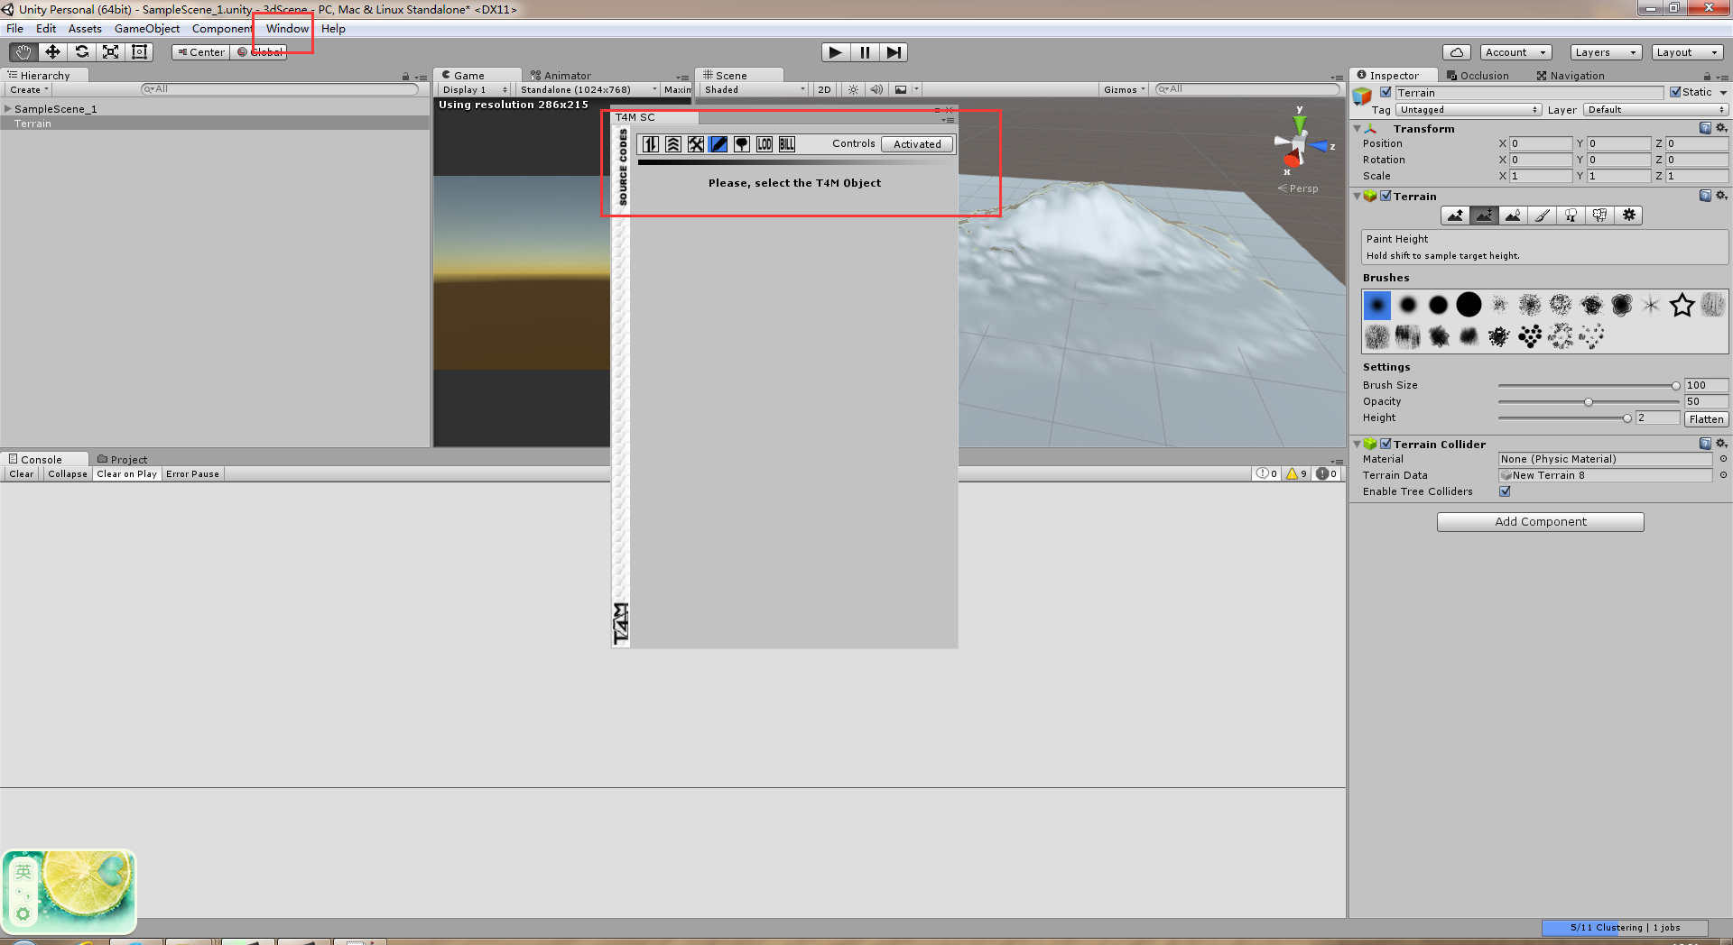The width and height of the screenshot is (1733, 945).
Task: Open T4M LOD icon
Action: (x=765, y=144)
